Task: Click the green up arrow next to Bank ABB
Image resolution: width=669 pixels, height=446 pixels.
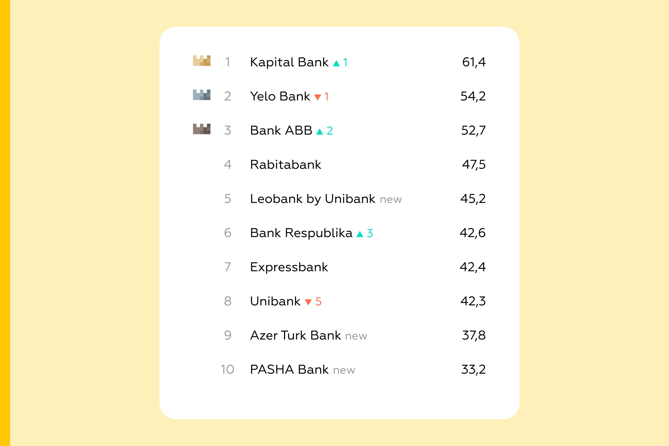Action: 320,131
